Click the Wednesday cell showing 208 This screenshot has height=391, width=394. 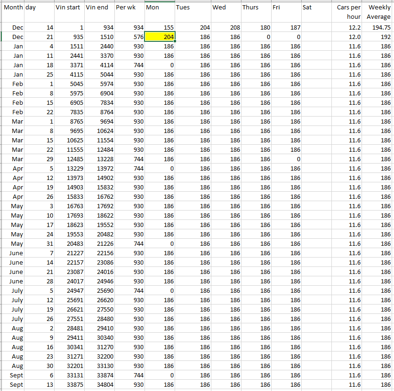coord(225,28)
